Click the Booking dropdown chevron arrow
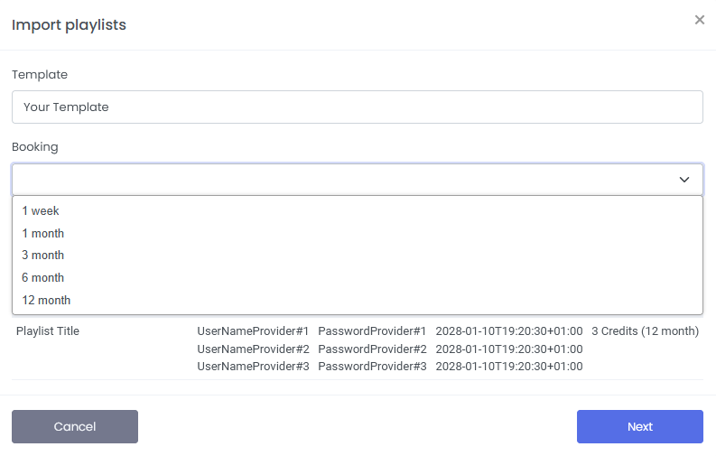 684,180
